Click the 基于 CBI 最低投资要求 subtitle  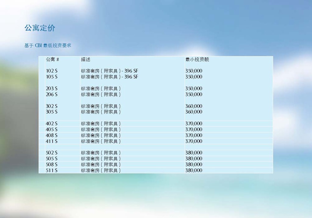click(x=48, y=46)
